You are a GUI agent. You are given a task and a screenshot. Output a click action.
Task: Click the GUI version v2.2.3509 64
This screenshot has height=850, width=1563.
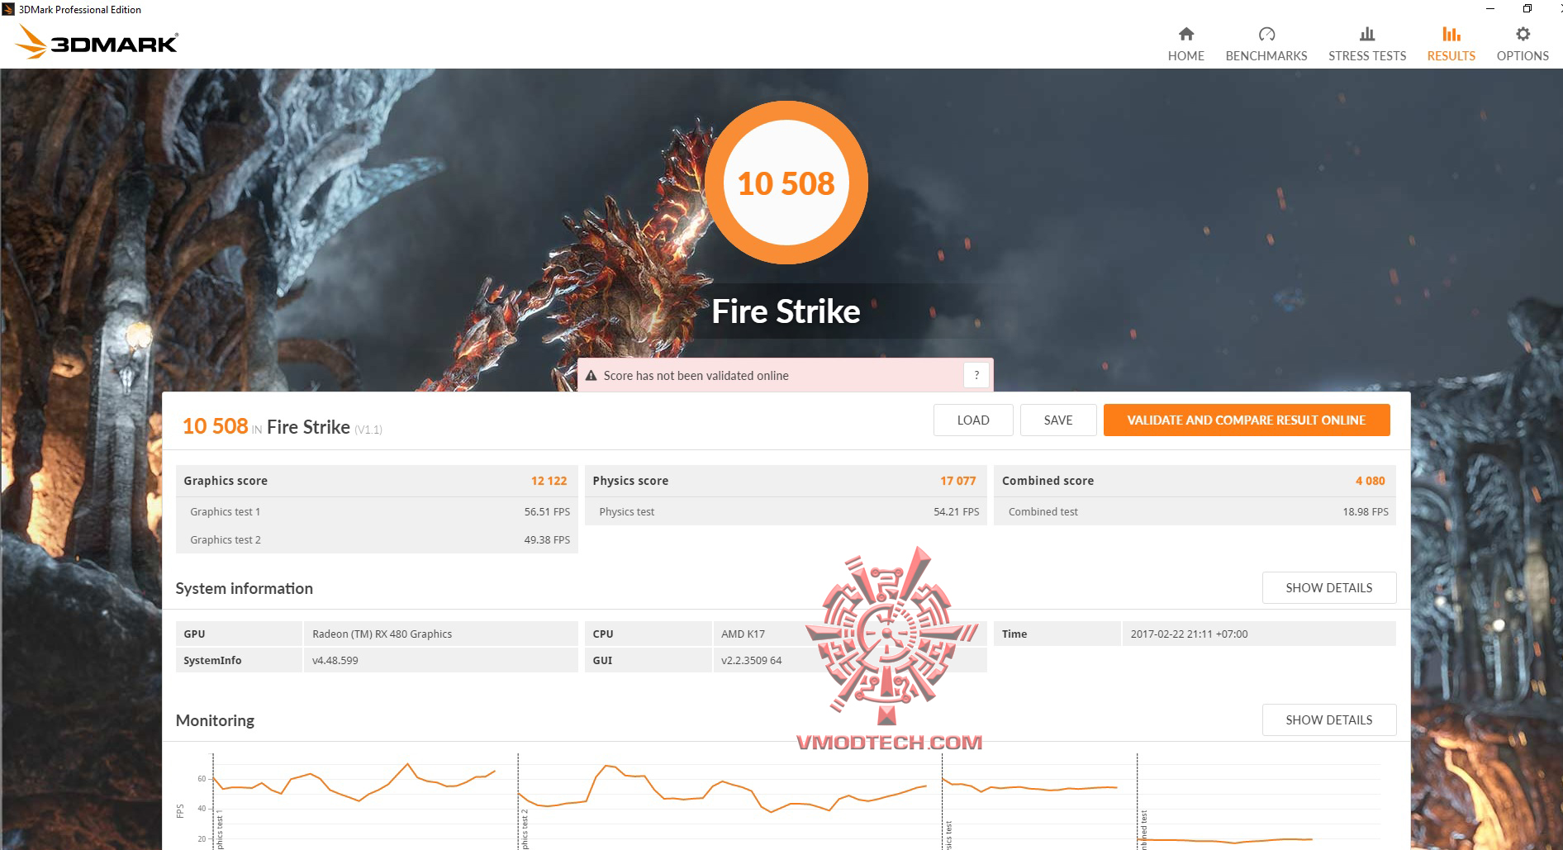(x=751, y=661)
